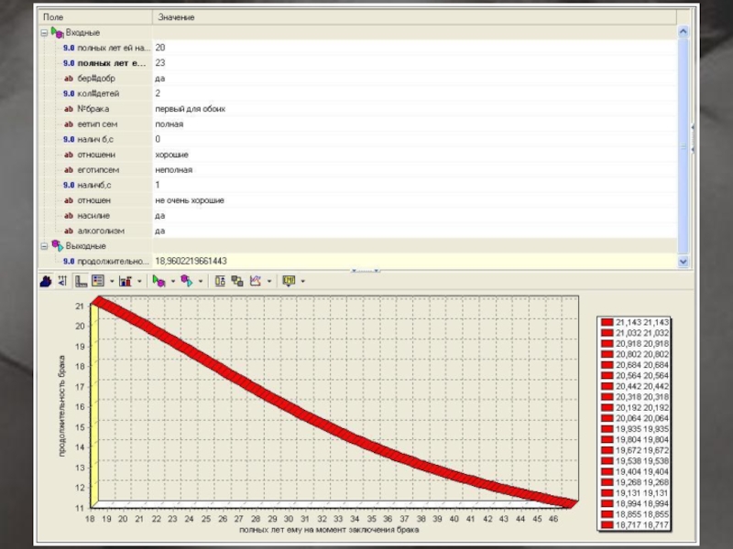Click the line graph icon in toolbar
The width and height of the screenshot is (733, 549).
tap(256, 281)
